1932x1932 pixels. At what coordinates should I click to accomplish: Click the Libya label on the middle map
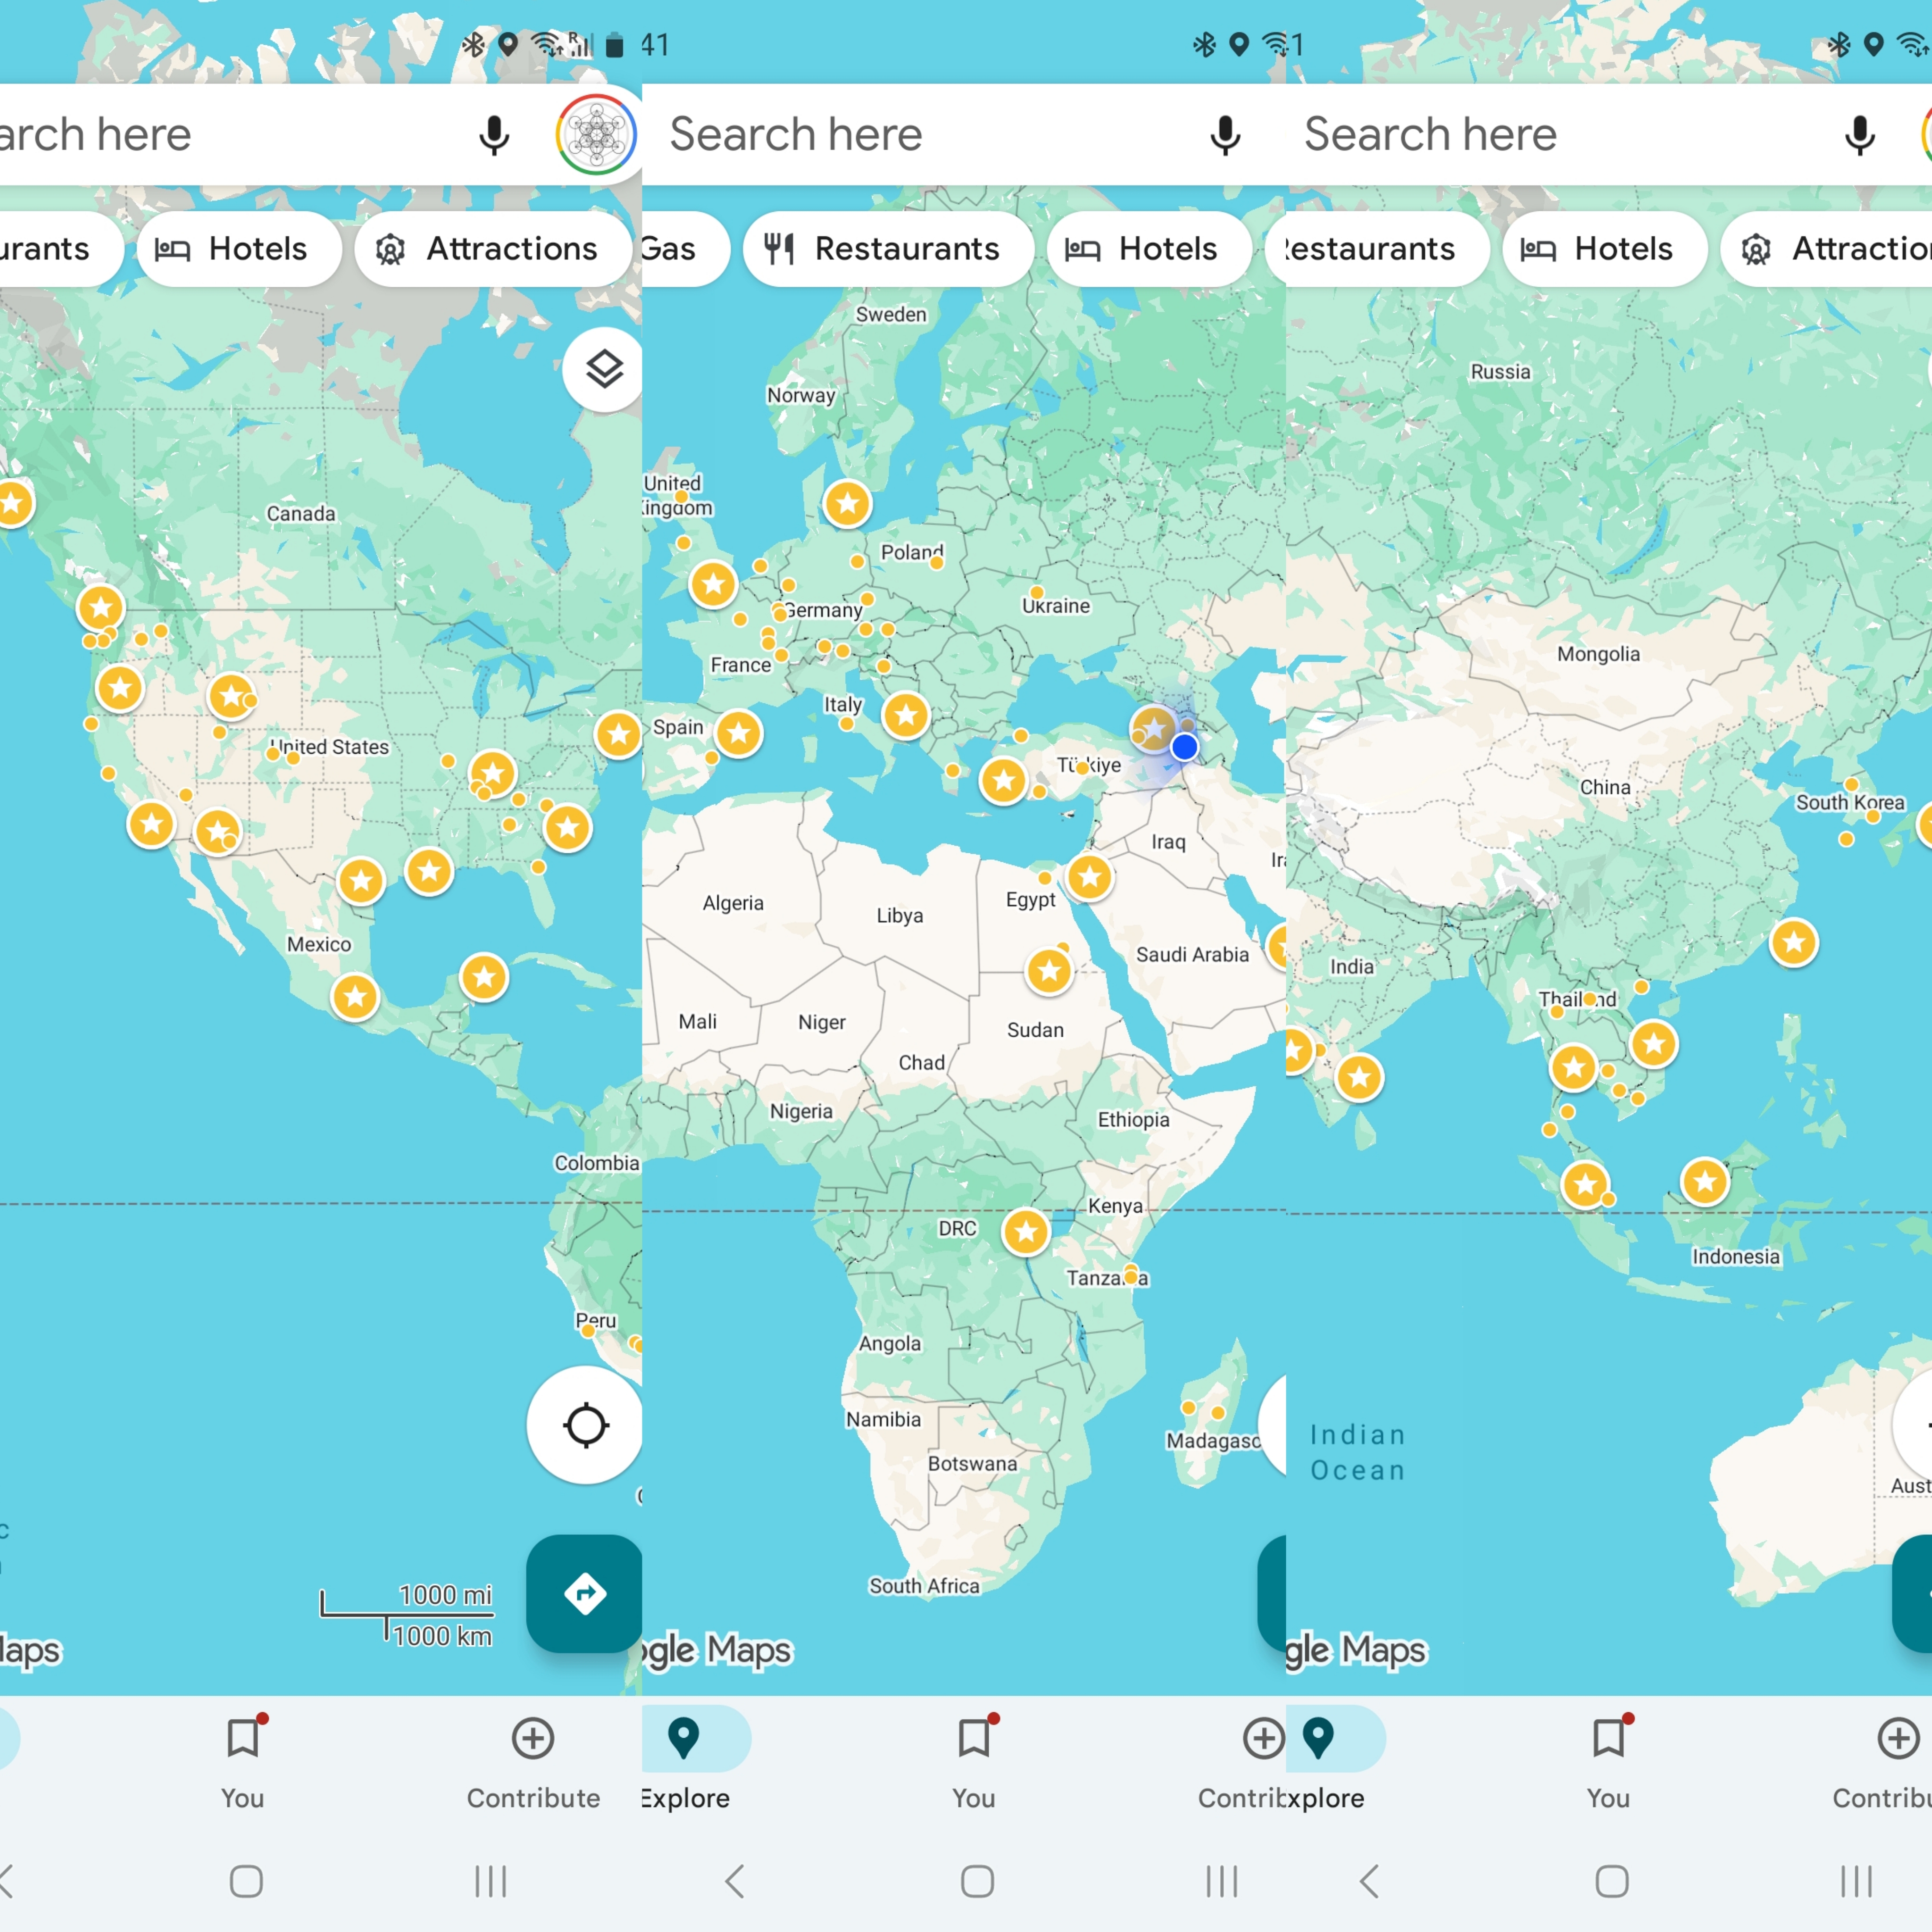pos(900,916)
